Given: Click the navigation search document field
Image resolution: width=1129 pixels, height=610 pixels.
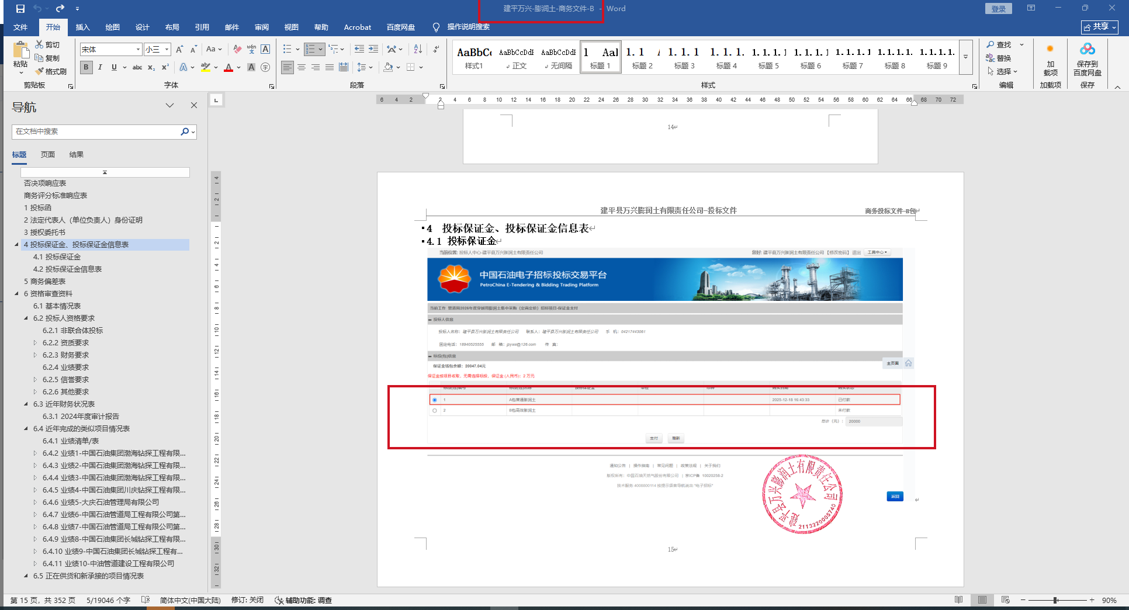Looking at the screenshot, I should coord(96,132).
